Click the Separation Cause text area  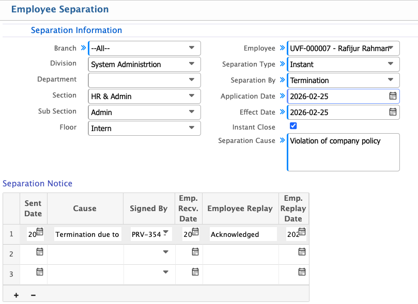coord(343,152)
